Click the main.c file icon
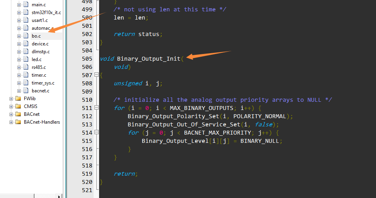Screen dimensions: 376x198 [x=26, y=5]
